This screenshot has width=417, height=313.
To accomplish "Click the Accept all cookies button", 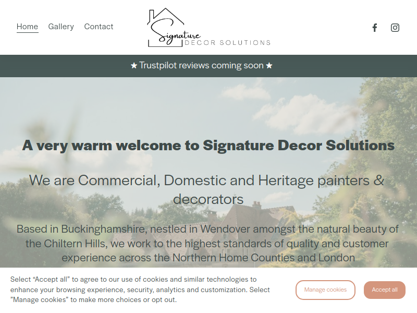I will (385, 290).
